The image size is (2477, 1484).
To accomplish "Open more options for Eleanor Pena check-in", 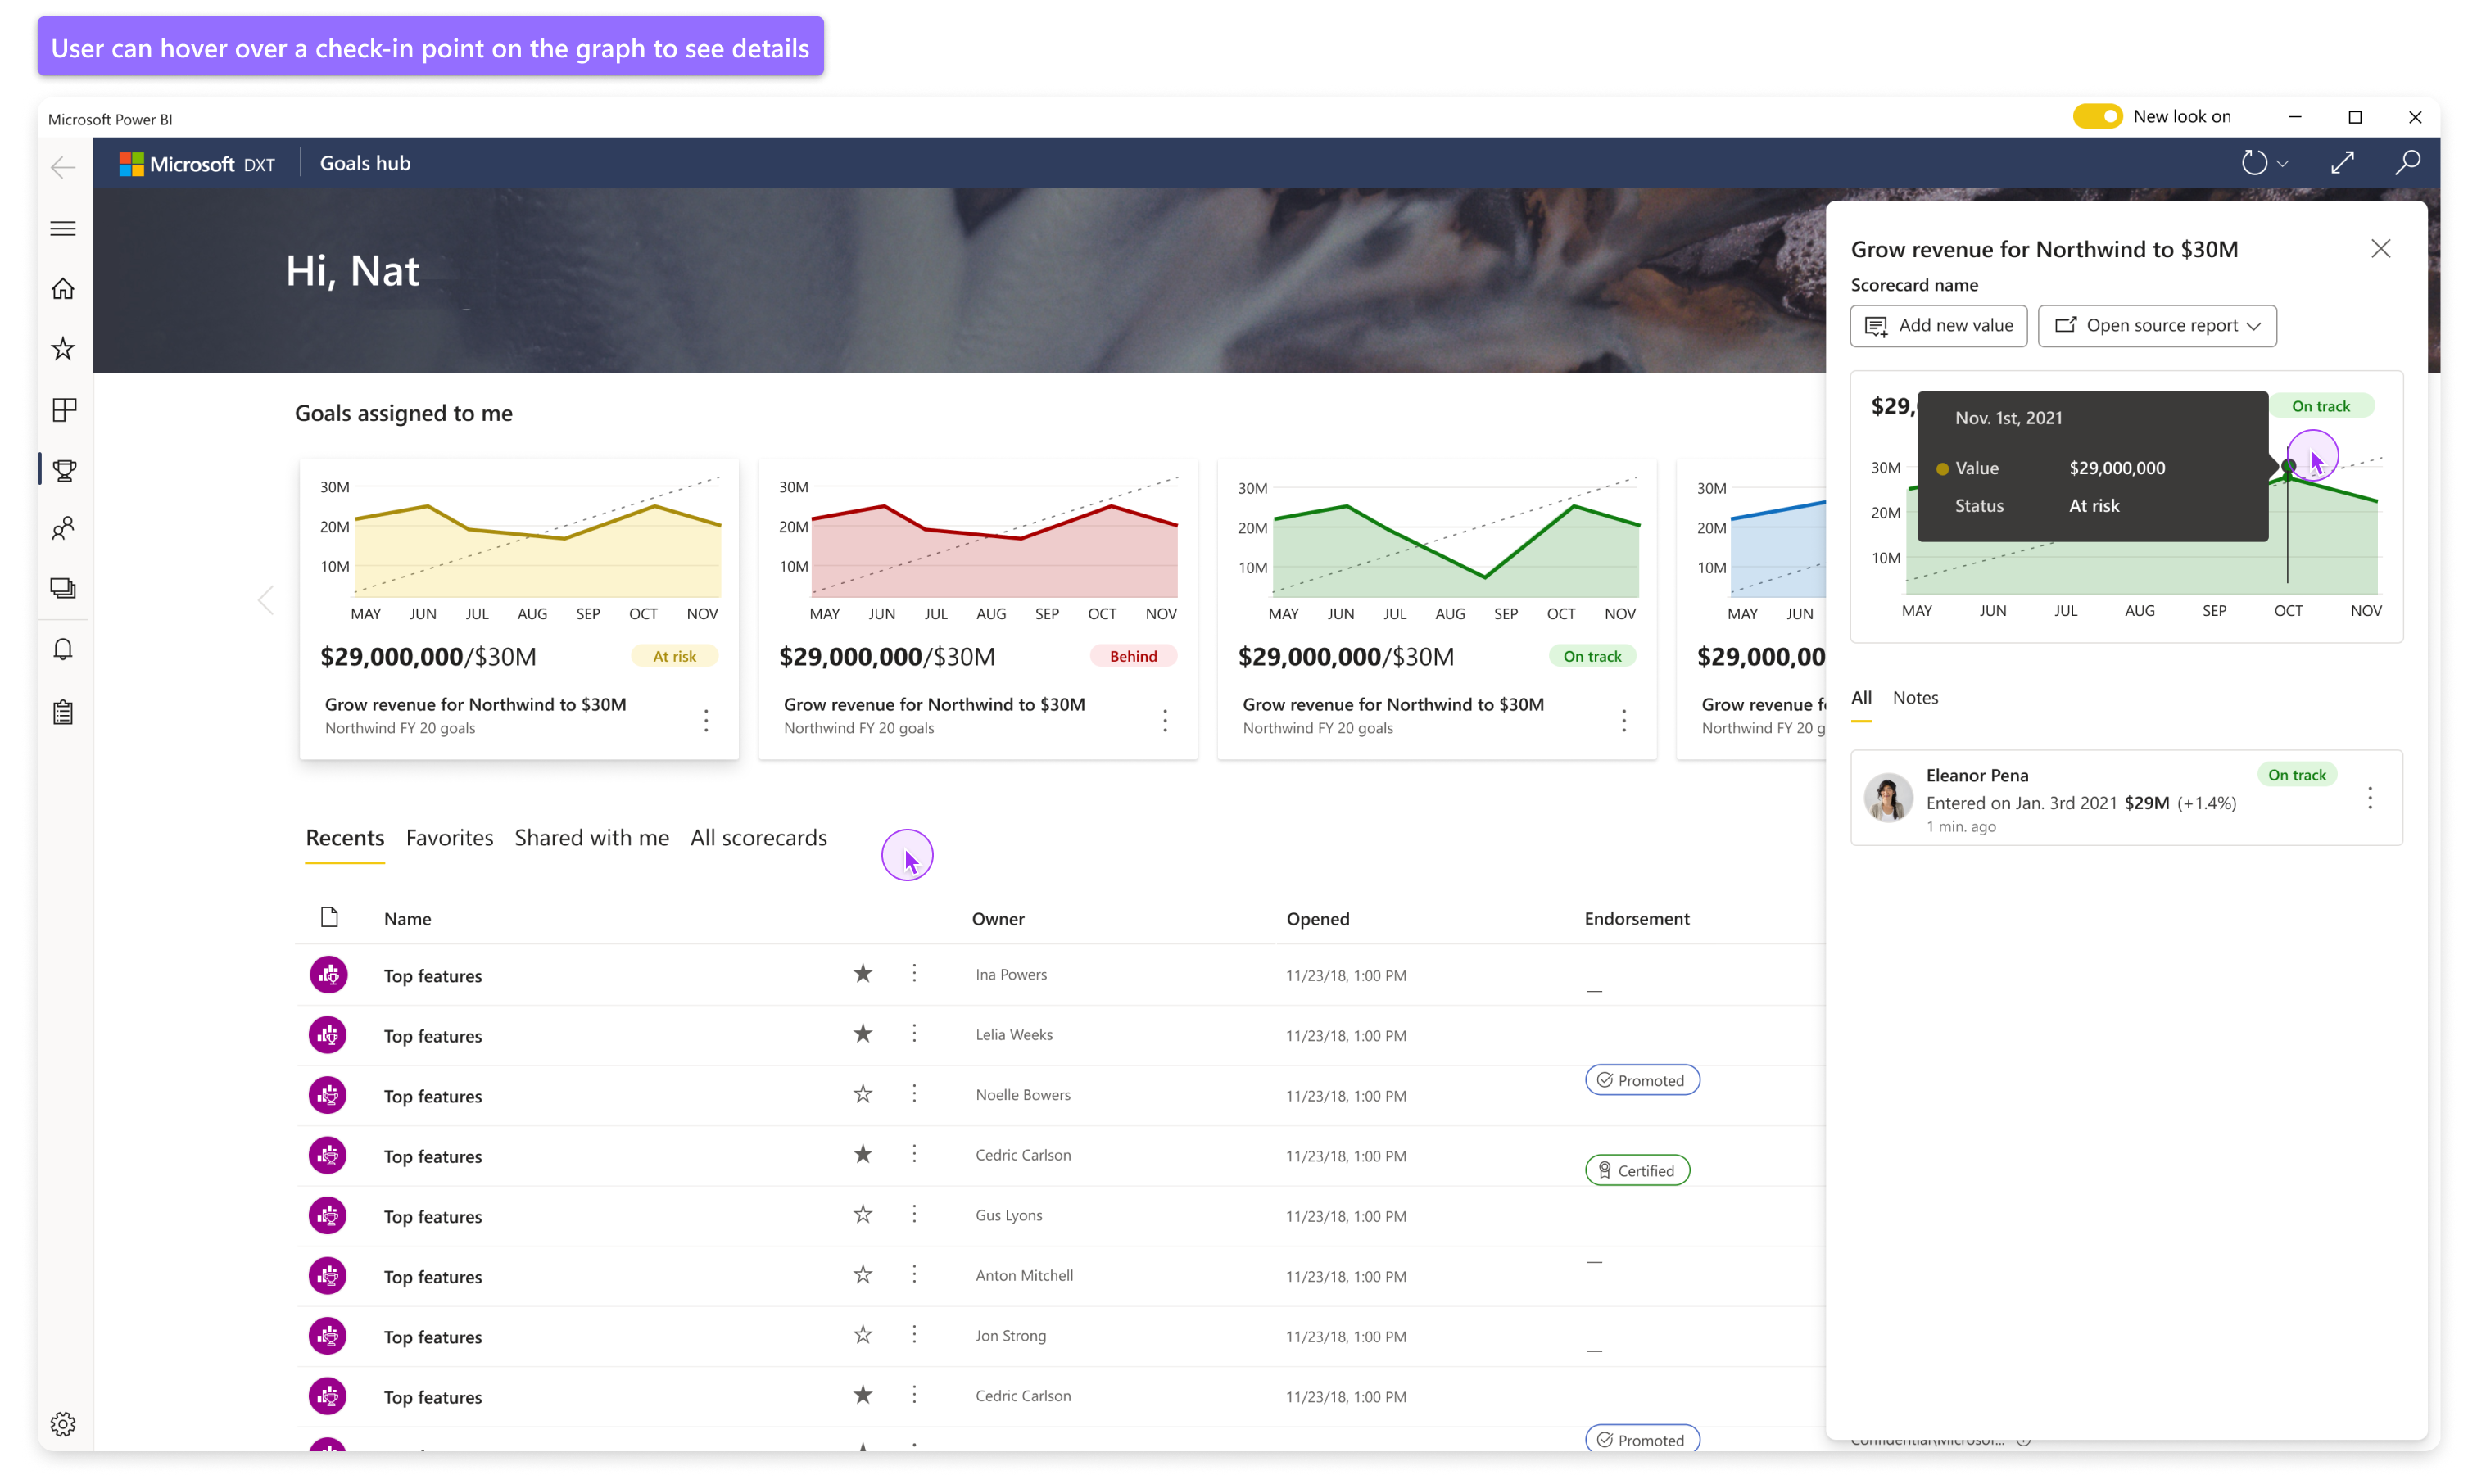I will [x=2369, y=797].
